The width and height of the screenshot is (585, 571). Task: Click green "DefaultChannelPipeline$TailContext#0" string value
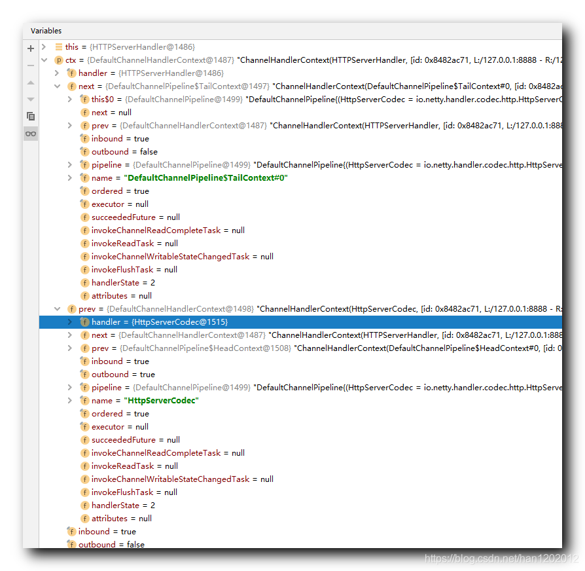click(205, 177)
